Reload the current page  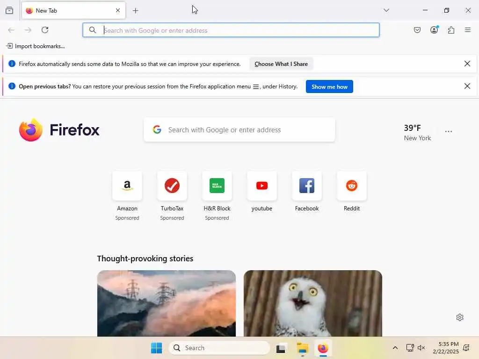(x=45, y=30)
